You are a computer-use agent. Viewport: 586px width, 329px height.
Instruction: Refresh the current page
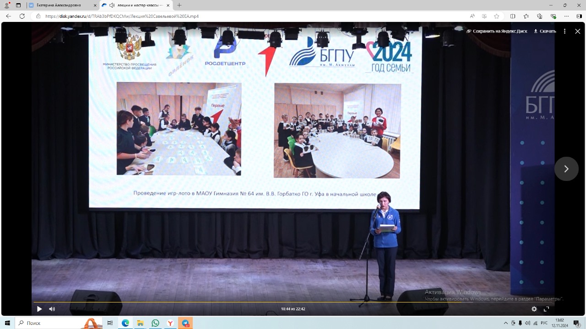22,16
